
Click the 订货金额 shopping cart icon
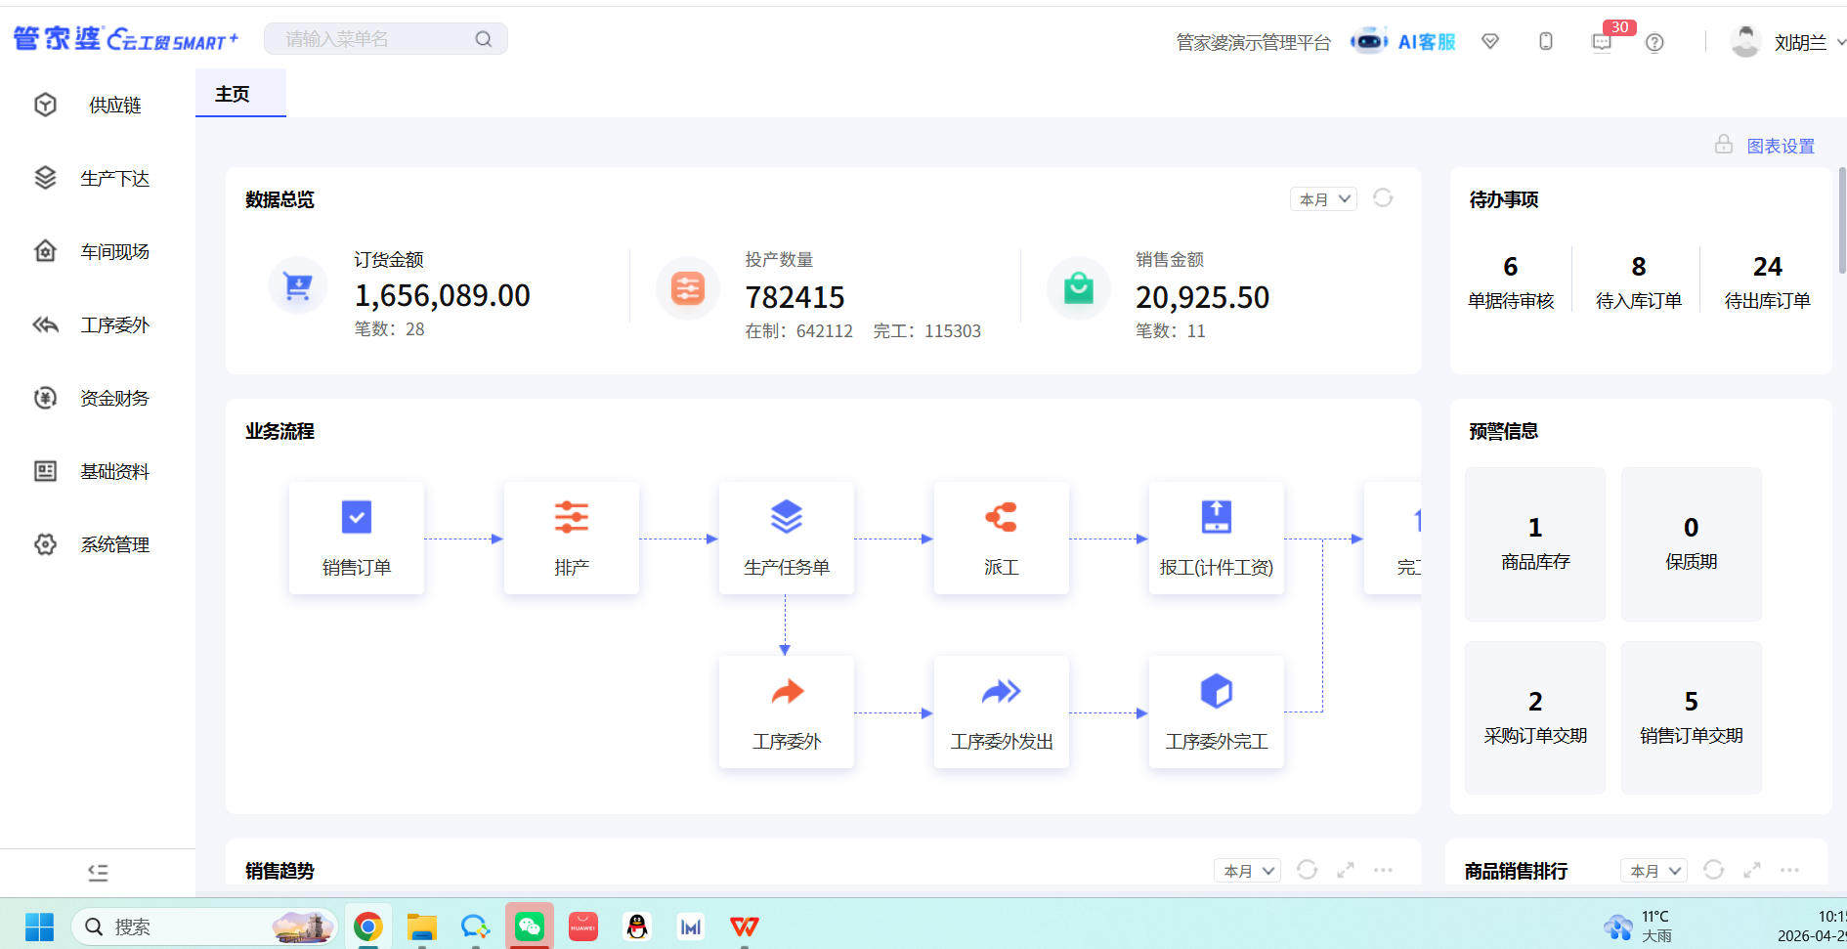298,285
